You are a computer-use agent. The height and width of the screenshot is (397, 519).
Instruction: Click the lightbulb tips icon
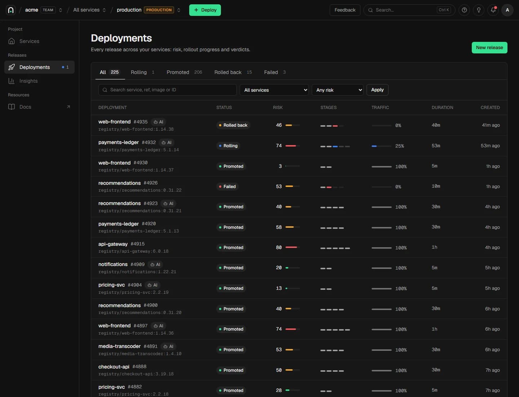pyautogui.click(x=479, y=10)
